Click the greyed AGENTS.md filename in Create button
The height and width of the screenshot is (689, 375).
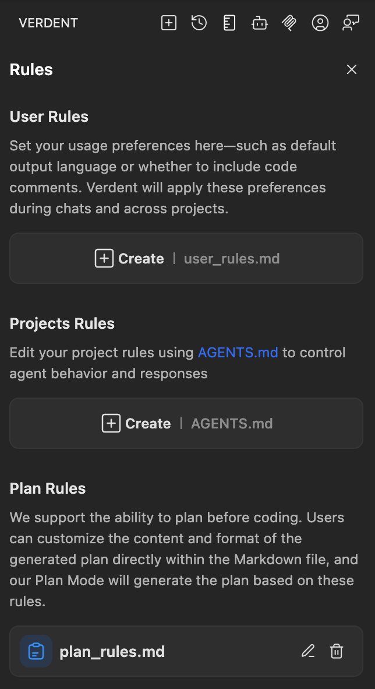tap(232, 423)
